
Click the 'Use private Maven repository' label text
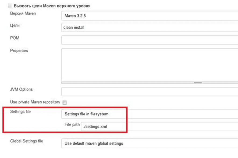tap(35, 102)
